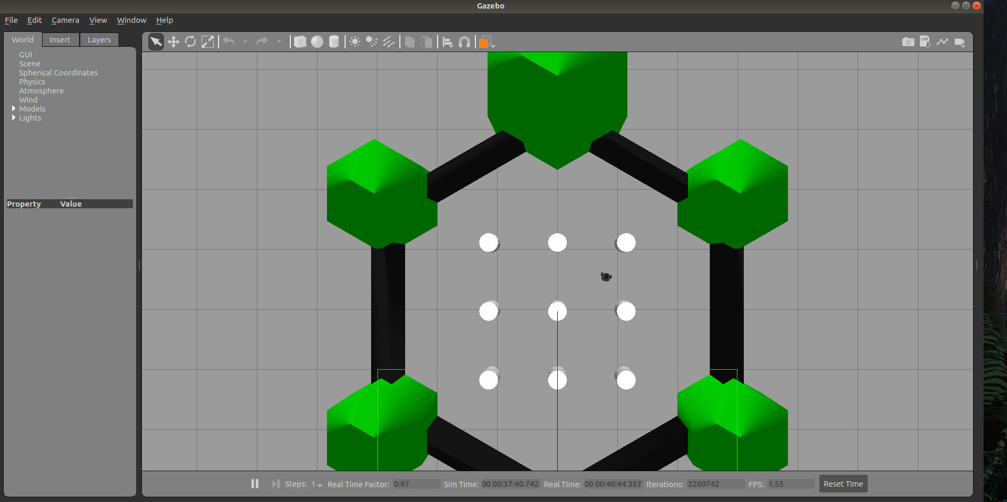Take a screenshot of the scene
The height and width of the screenshot is (502, 1007).
tap(908, 41)
